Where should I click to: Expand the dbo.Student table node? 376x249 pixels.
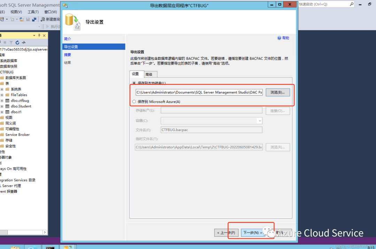pos(2,106)
